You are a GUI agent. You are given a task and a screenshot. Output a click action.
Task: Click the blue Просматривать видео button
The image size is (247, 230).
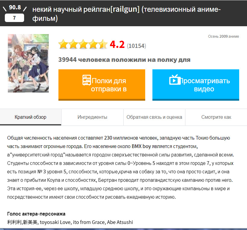196,85
